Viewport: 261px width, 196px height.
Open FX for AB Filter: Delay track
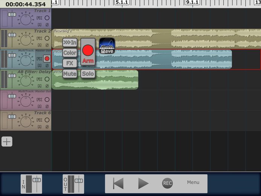coord(39,79)
